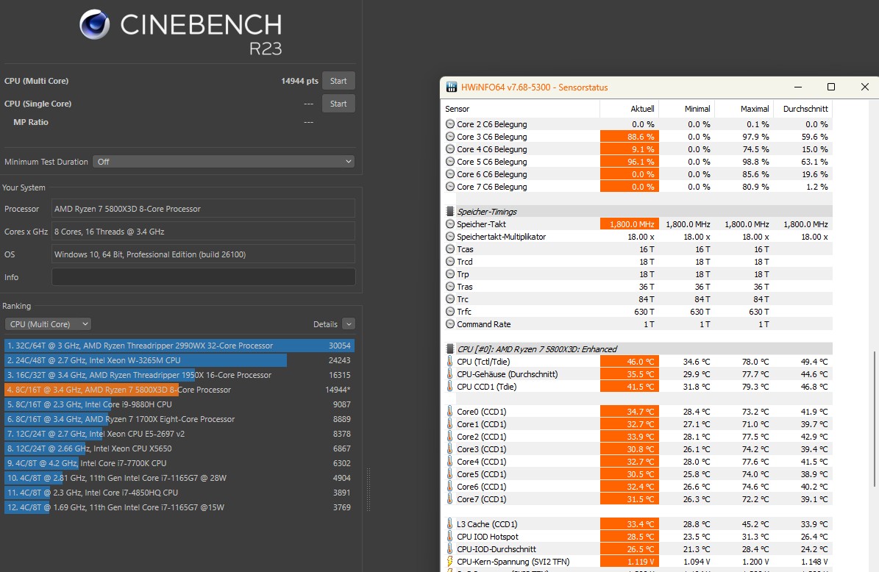Open the CPU (Multi Core) ranking dropdown
Image resolution: width=879 pixels, height=572 pixels.
click(48, 323)
